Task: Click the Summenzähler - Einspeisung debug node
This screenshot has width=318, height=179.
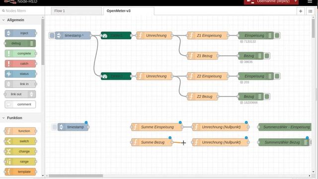Action: [x=285, y=127]
